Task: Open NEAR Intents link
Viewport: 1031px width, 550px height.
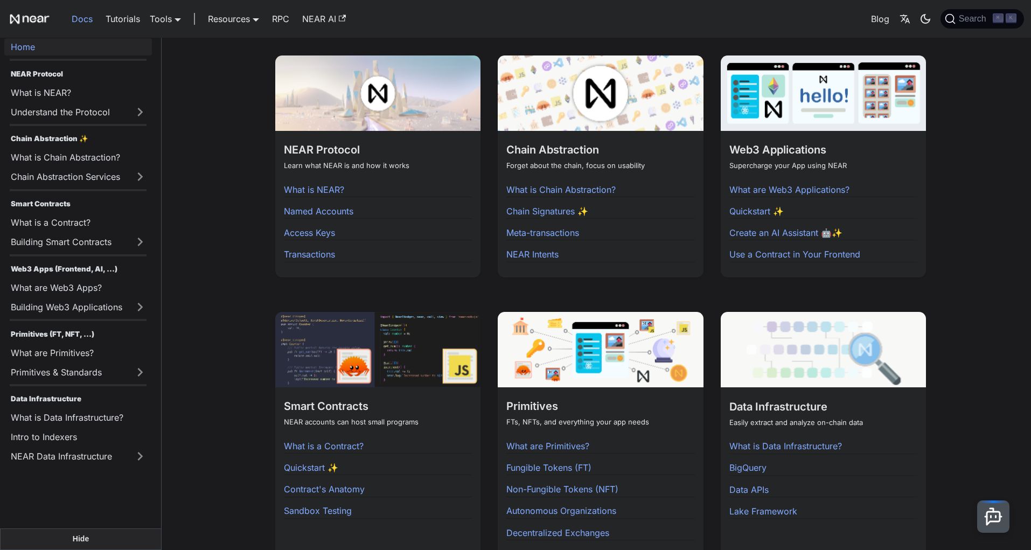Action: click(532, 254)
